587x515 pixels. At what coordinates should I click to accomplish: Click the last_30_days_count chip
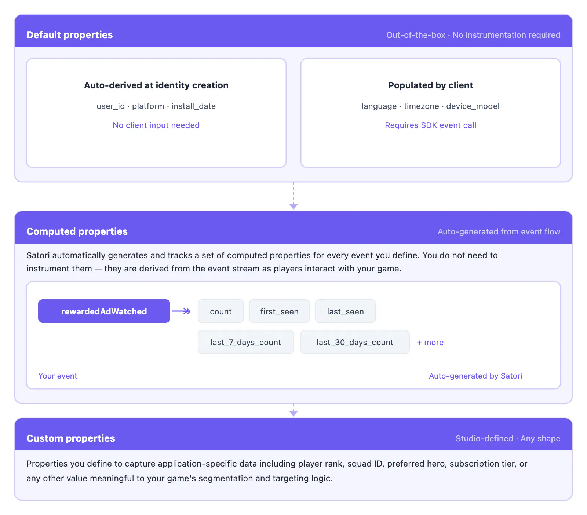355,342
